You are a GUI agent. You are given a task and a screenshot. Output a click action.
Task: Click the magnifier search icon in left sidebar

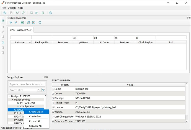click(x=3, y=43)
